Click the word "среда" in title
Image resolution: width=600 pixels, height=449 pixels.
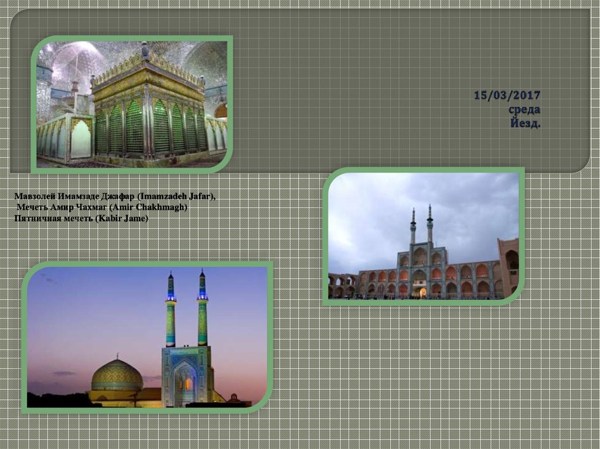coord(524,110)
